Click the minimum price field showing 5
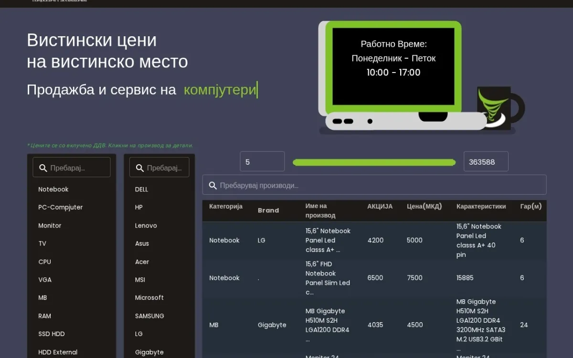573x358 pixels. (x=262, y=161)
